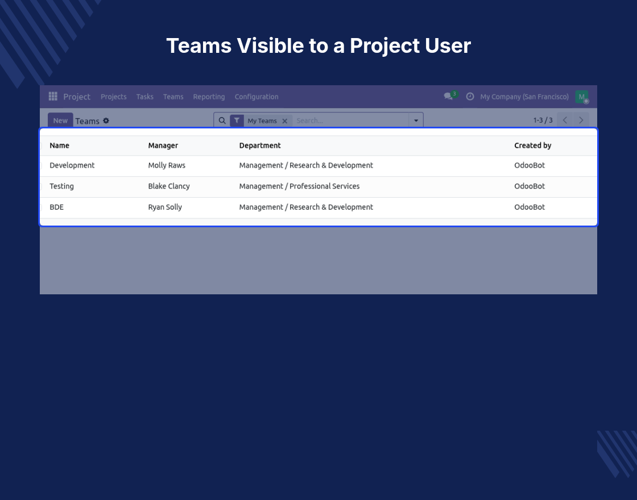Image resolution: width=637 pixels, height=500 pixels.
Task: Click manager Molly Raws
Action: [167, 165]
